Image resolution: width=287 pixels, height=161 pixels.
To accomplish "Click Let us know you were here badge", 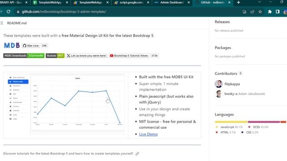I will [x=87, y=55].
